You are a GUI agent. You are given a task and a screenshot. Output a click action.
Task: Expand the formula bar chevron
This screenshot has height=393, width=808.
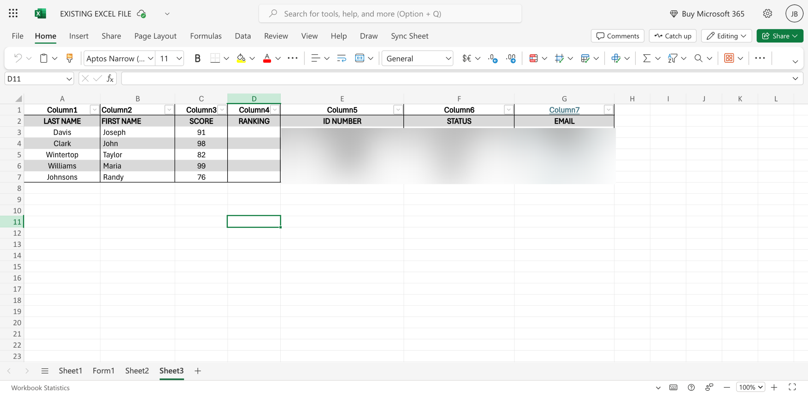tap(795, 78)
